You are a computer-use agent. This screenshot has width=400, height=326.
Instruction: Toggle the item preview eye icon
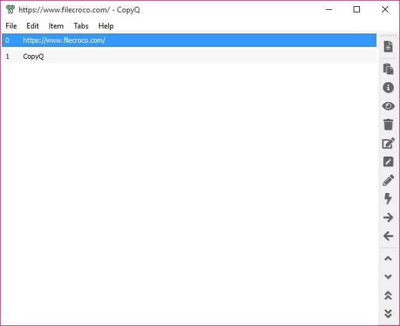(x=388, y=106)
